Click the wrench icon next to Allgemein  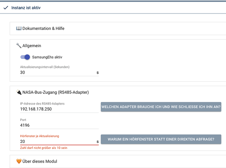(19, 46)
